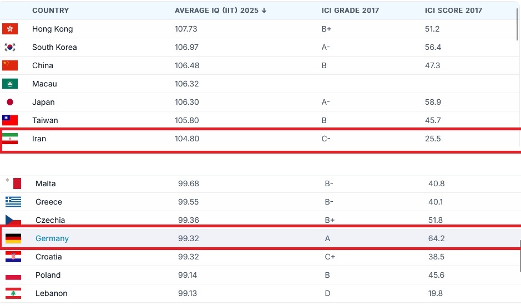Click the Iran flag icon

pos(10,139)
